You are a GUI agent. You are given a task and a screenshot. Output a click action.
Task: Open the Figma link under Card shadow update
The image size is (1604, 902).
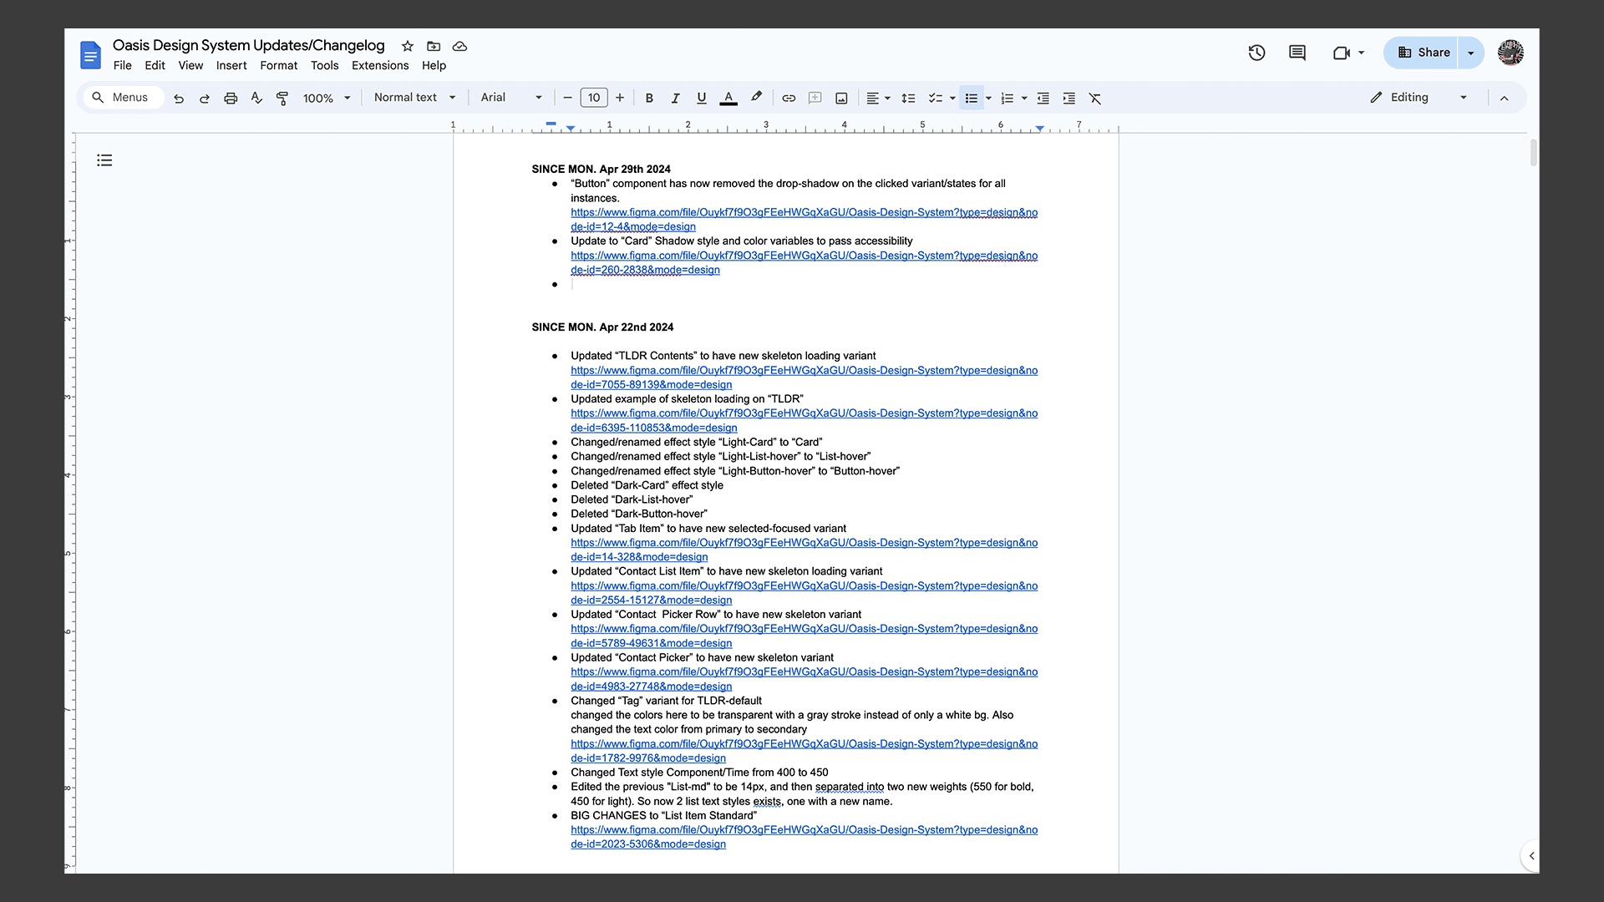(x=804, y=256)
